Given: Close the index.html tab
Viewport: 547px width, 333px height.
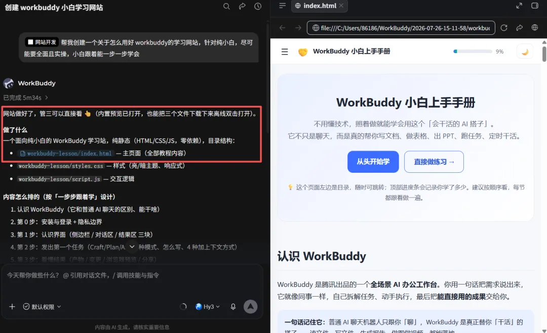Looking at the screenshot, I should coord(341,6).
